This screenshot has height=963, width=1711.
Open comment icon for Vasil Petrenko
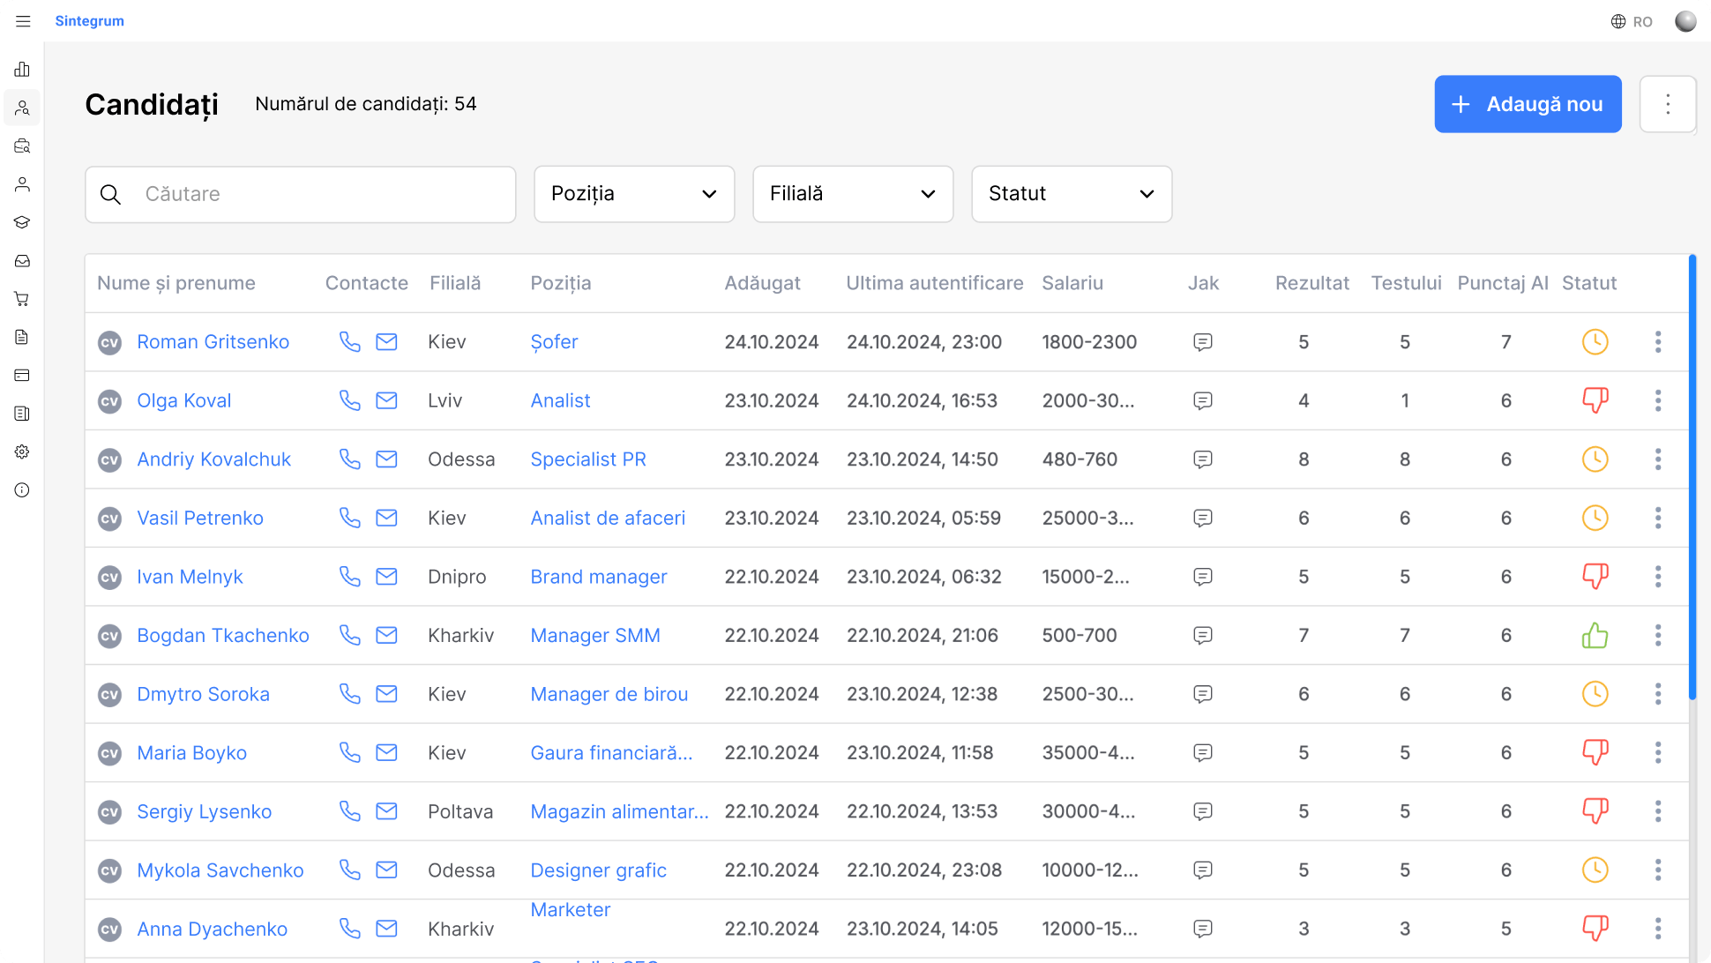tap(1202, 519)
